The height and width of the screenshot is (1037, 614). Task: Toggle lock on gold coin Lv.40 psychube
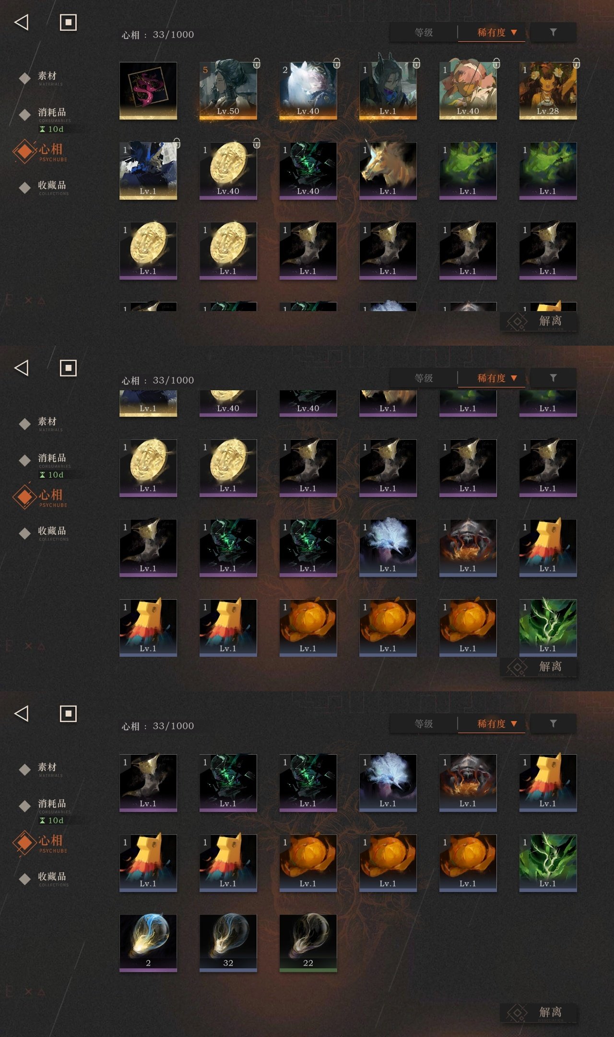[x=257, y=143]
